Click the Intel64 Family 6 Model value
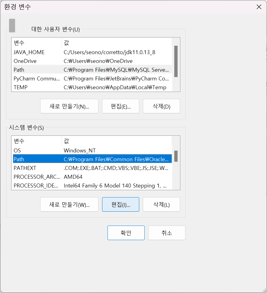 click(x=115, y=186)
